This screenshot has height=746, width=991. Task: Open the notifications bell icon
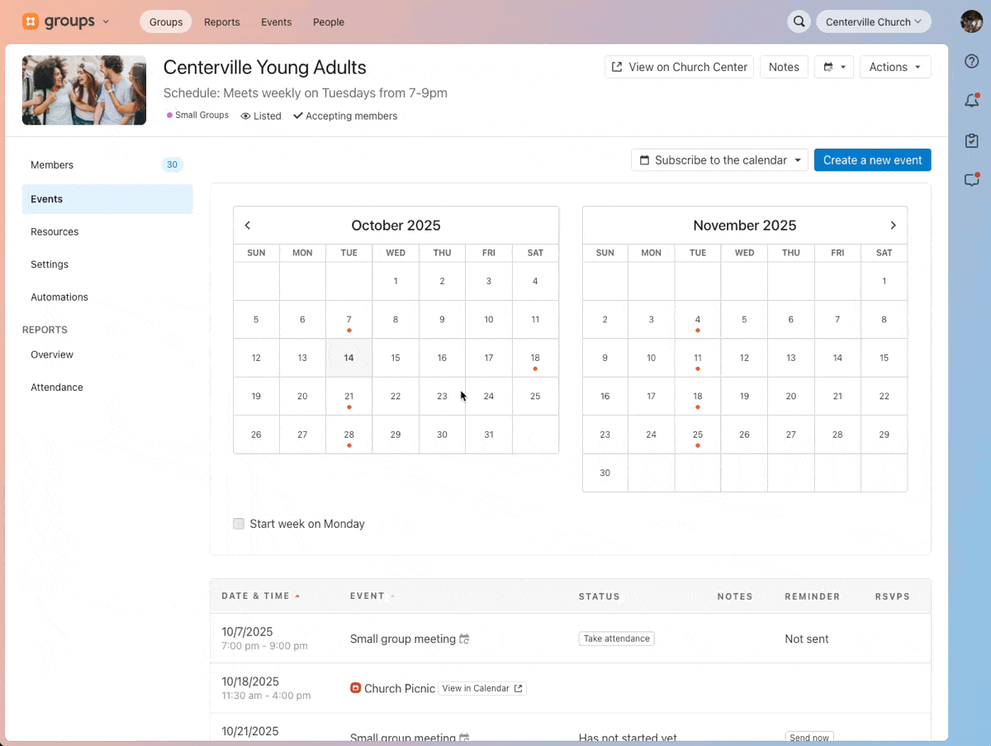tap(972, 101)
